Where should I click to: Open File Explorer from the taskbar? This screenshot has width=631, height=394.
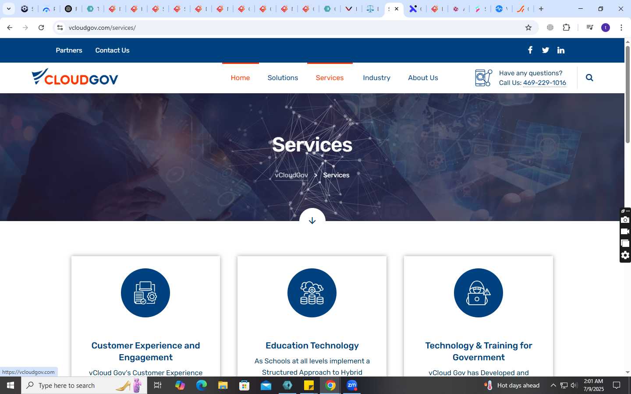click(x=223, y=385)
